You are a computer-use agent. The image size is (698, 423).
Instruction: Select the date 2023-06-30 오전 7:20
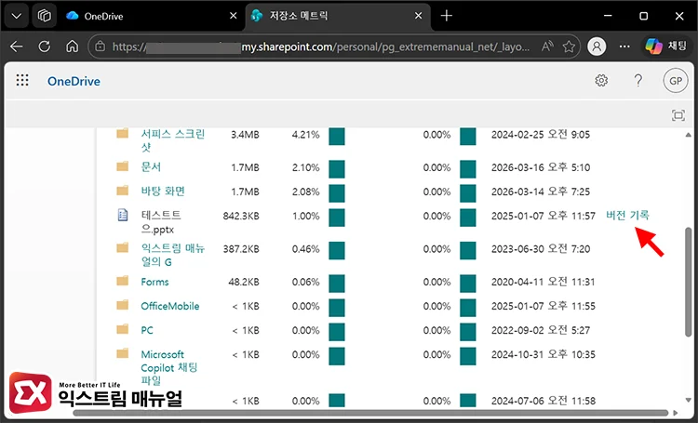click(541, 248)
